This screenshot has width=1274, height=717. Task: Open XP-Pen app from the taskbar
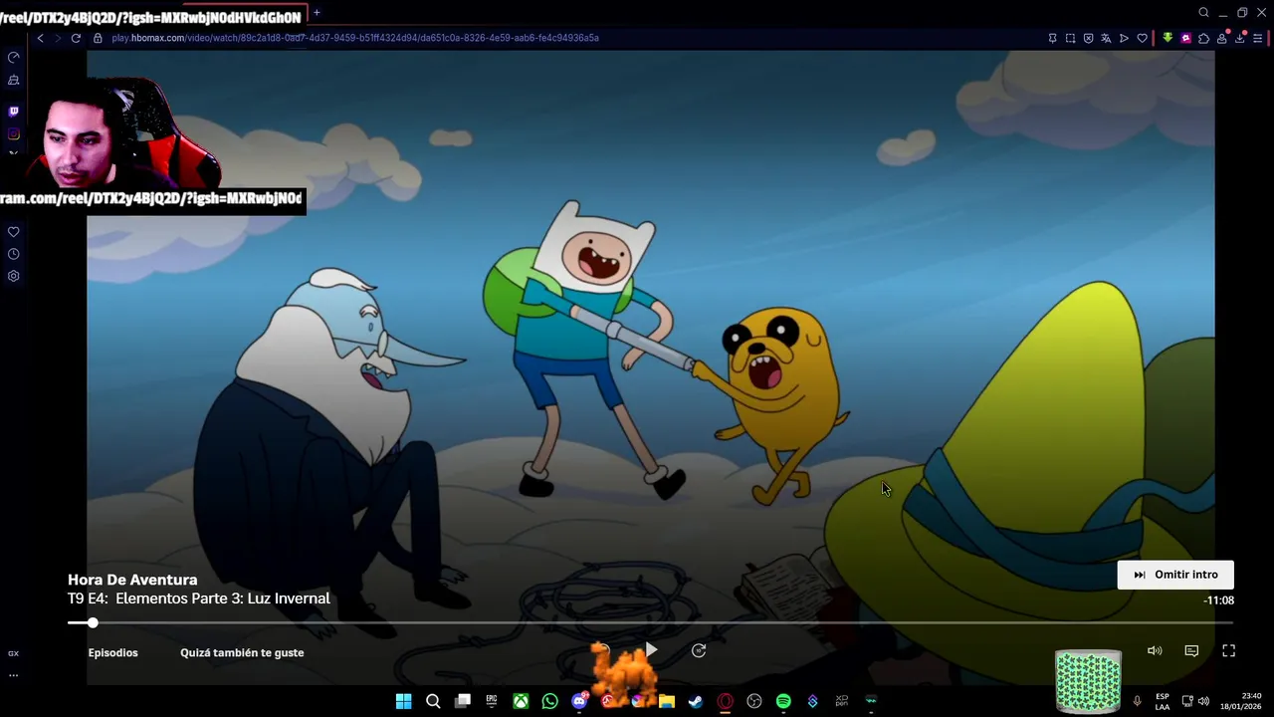pos(842,701)
